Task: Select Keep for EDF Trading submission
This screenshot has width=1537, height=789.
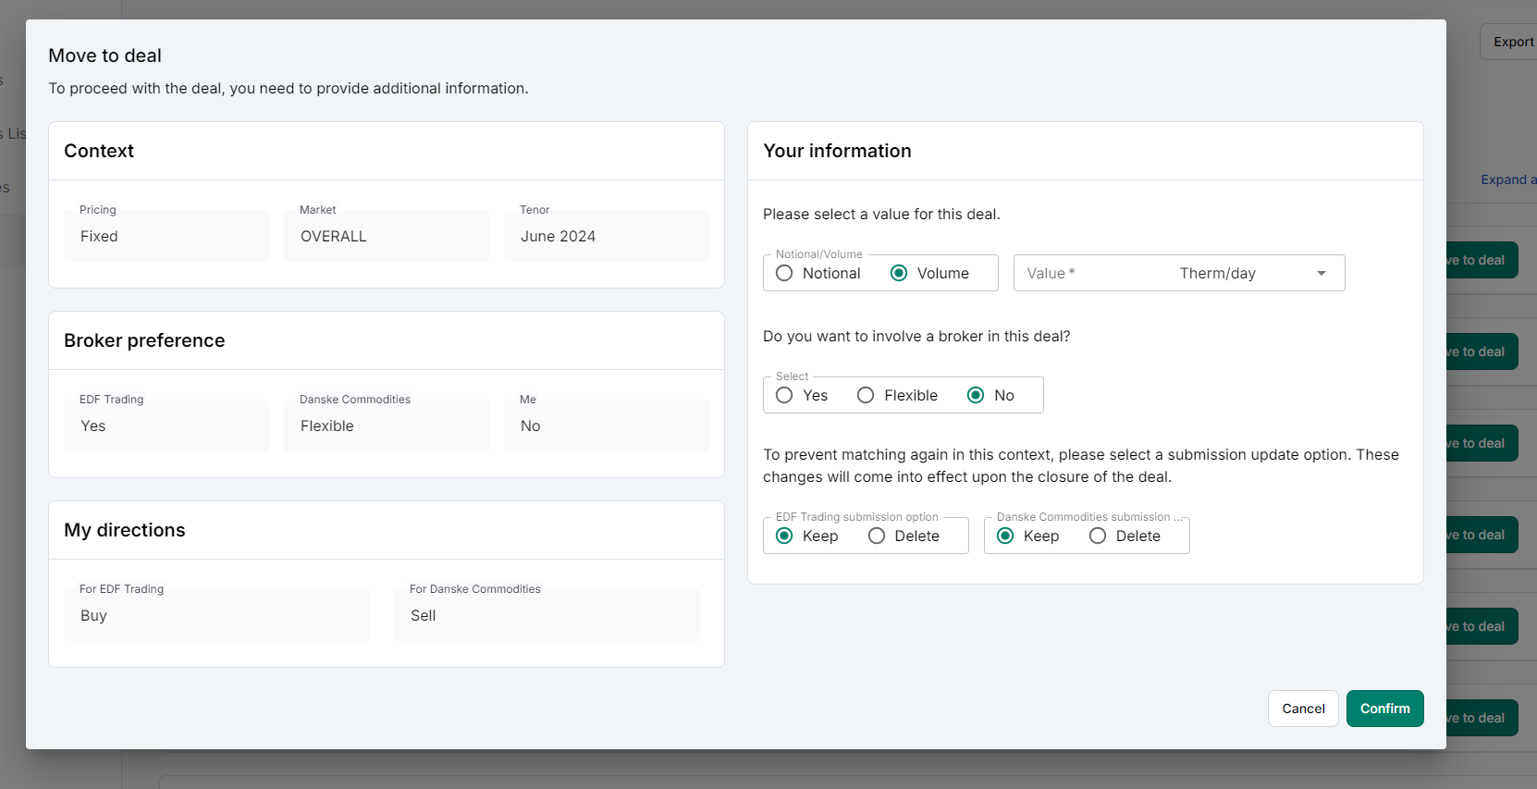Action: tap(784, 536)
